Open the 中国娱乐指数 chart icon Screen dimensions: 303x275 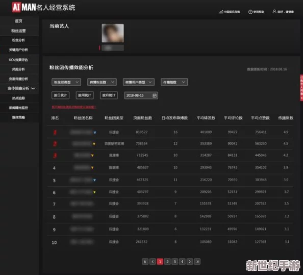pyautogui.click(x=221, y=12)
